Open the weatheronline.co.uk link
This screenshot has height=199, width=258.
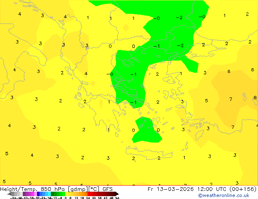point(224,195)
